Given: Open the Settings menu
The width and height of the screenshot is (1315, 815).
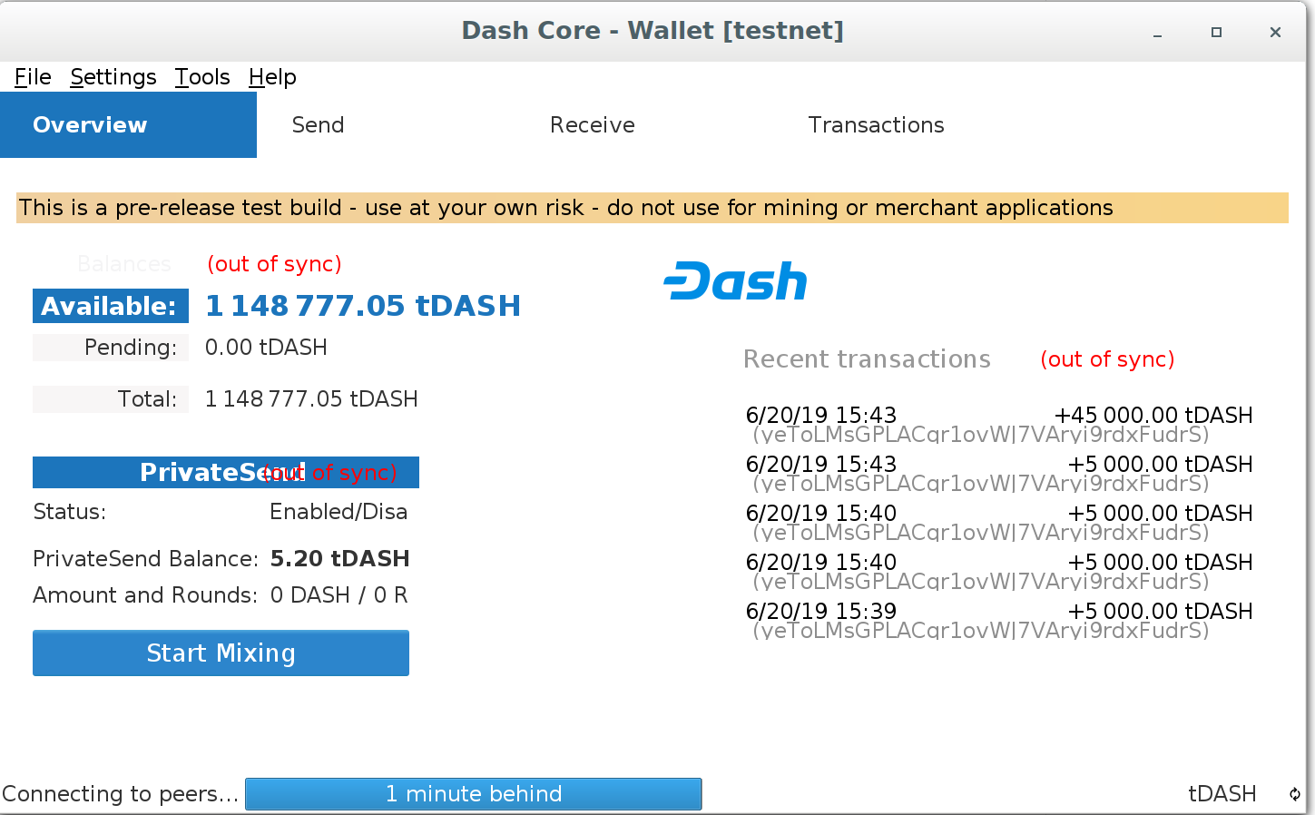Looking at the screenshot, I should [113, 77].
